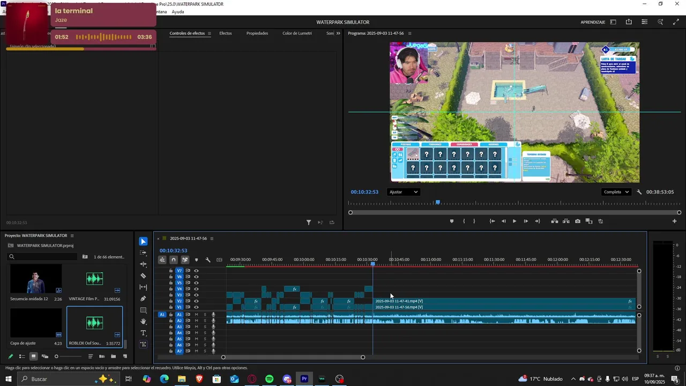This screenshot has height=386, width=686.
Task: Mark Out point in Program monitor
Action: coord(474,221)
